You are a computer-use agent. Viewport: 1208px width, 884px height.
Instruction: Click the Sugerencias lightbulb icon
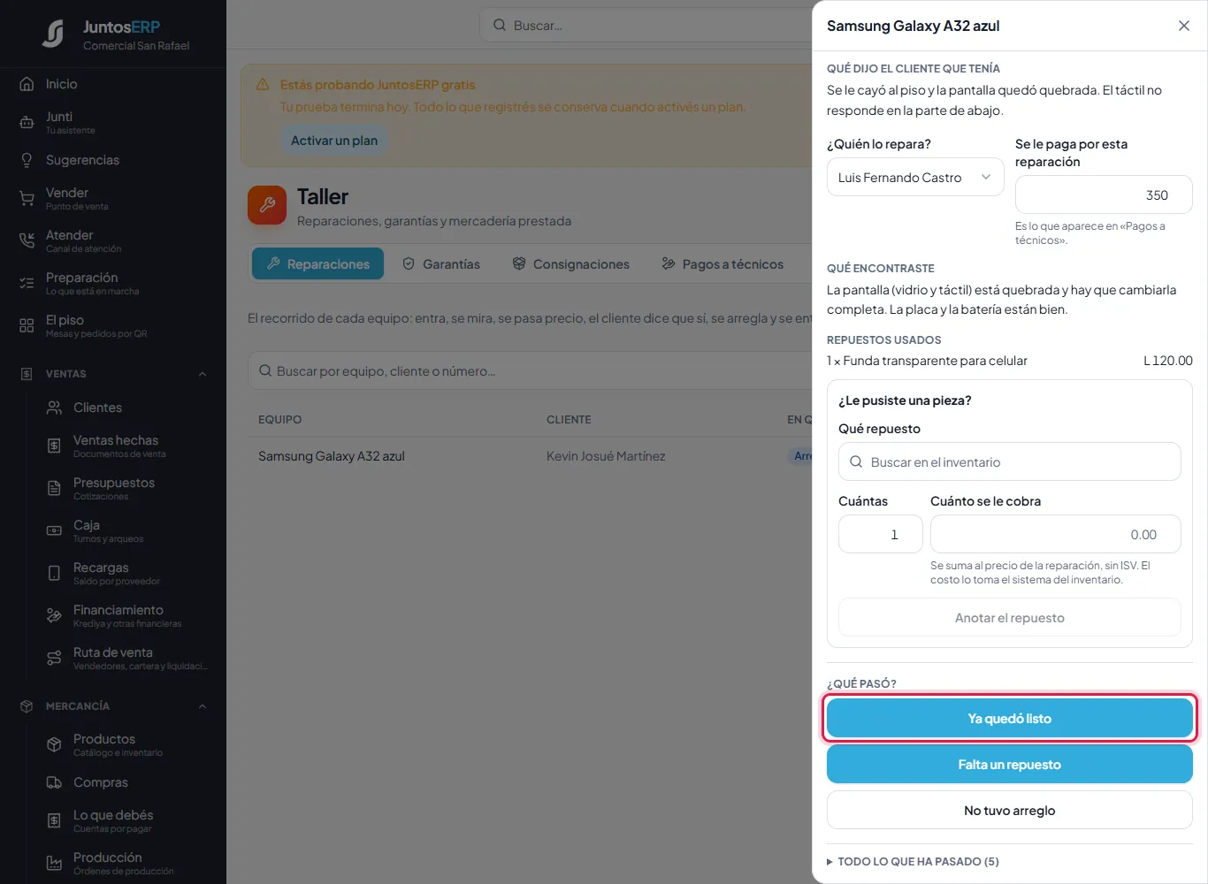[x=27, y=160]
